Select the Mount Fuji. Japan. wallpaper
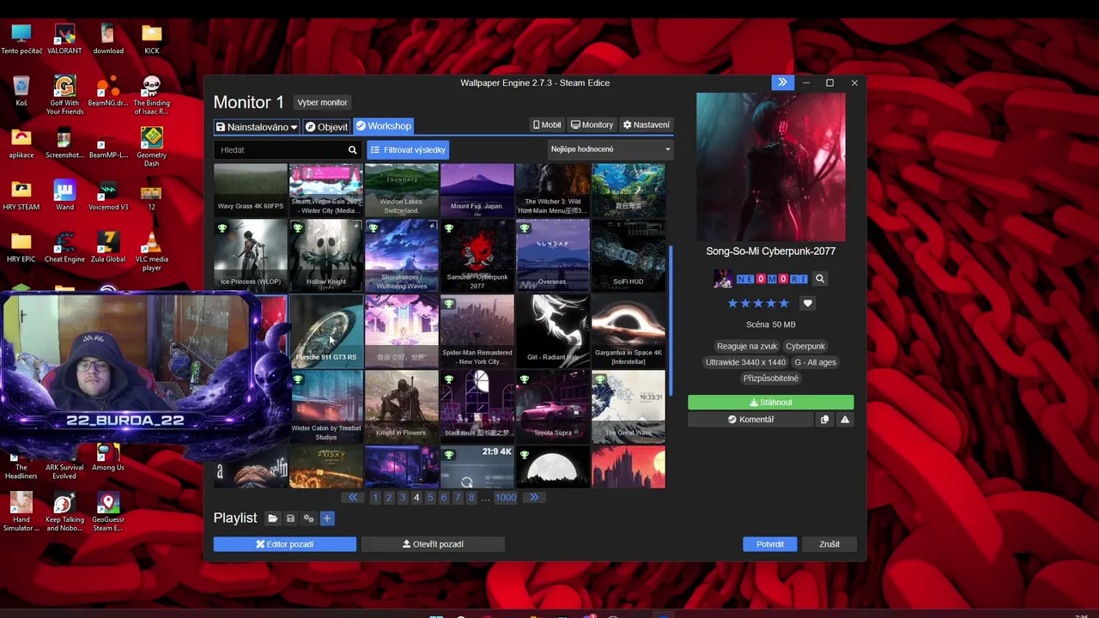This screenshot has width=1099, height=618. pyautogui.click(x=477, y=191)
